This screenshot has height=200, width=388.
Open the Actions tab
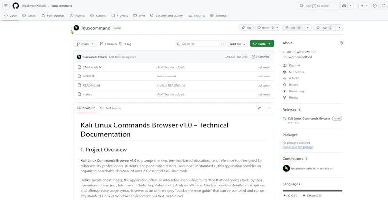tap(98, 15)
